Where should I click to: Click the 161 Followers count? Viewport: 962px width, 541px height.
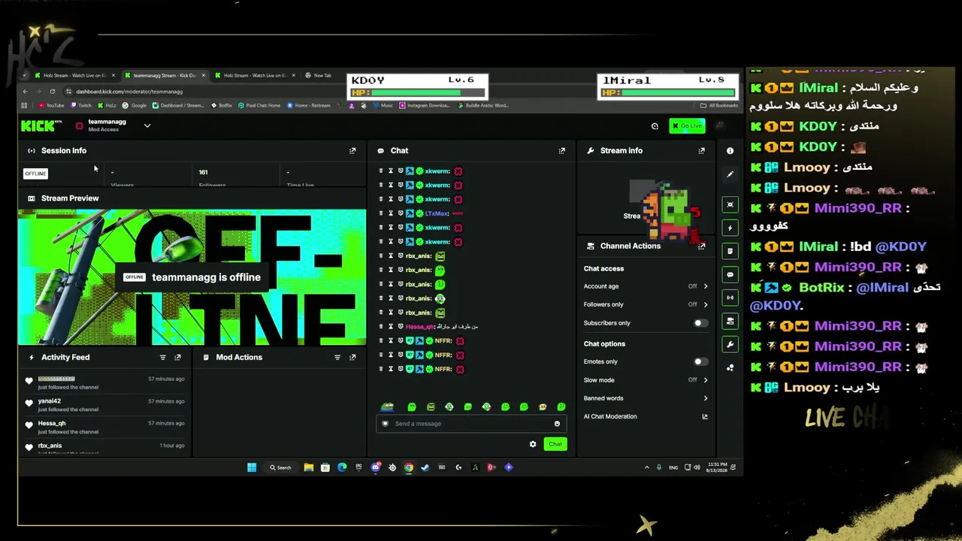pyautogui.click(x=203, y=172)
